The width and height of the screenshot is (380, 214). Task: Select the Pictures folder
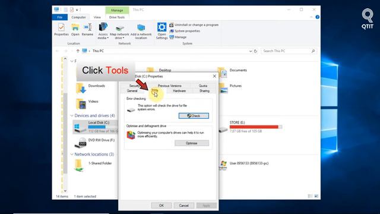[235, 86]
